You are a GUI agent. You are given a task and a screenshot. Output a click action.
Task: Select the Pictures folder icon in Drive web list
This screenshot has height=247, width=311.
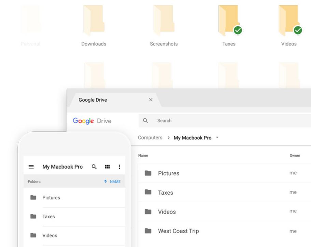(x=148, y=173)
